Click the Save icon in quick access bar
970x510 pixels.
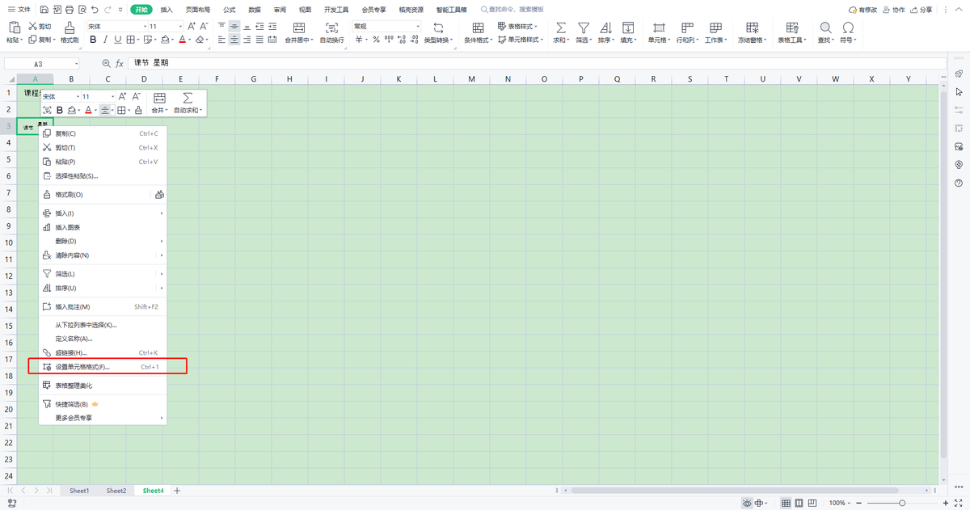(x=44, y=10)
